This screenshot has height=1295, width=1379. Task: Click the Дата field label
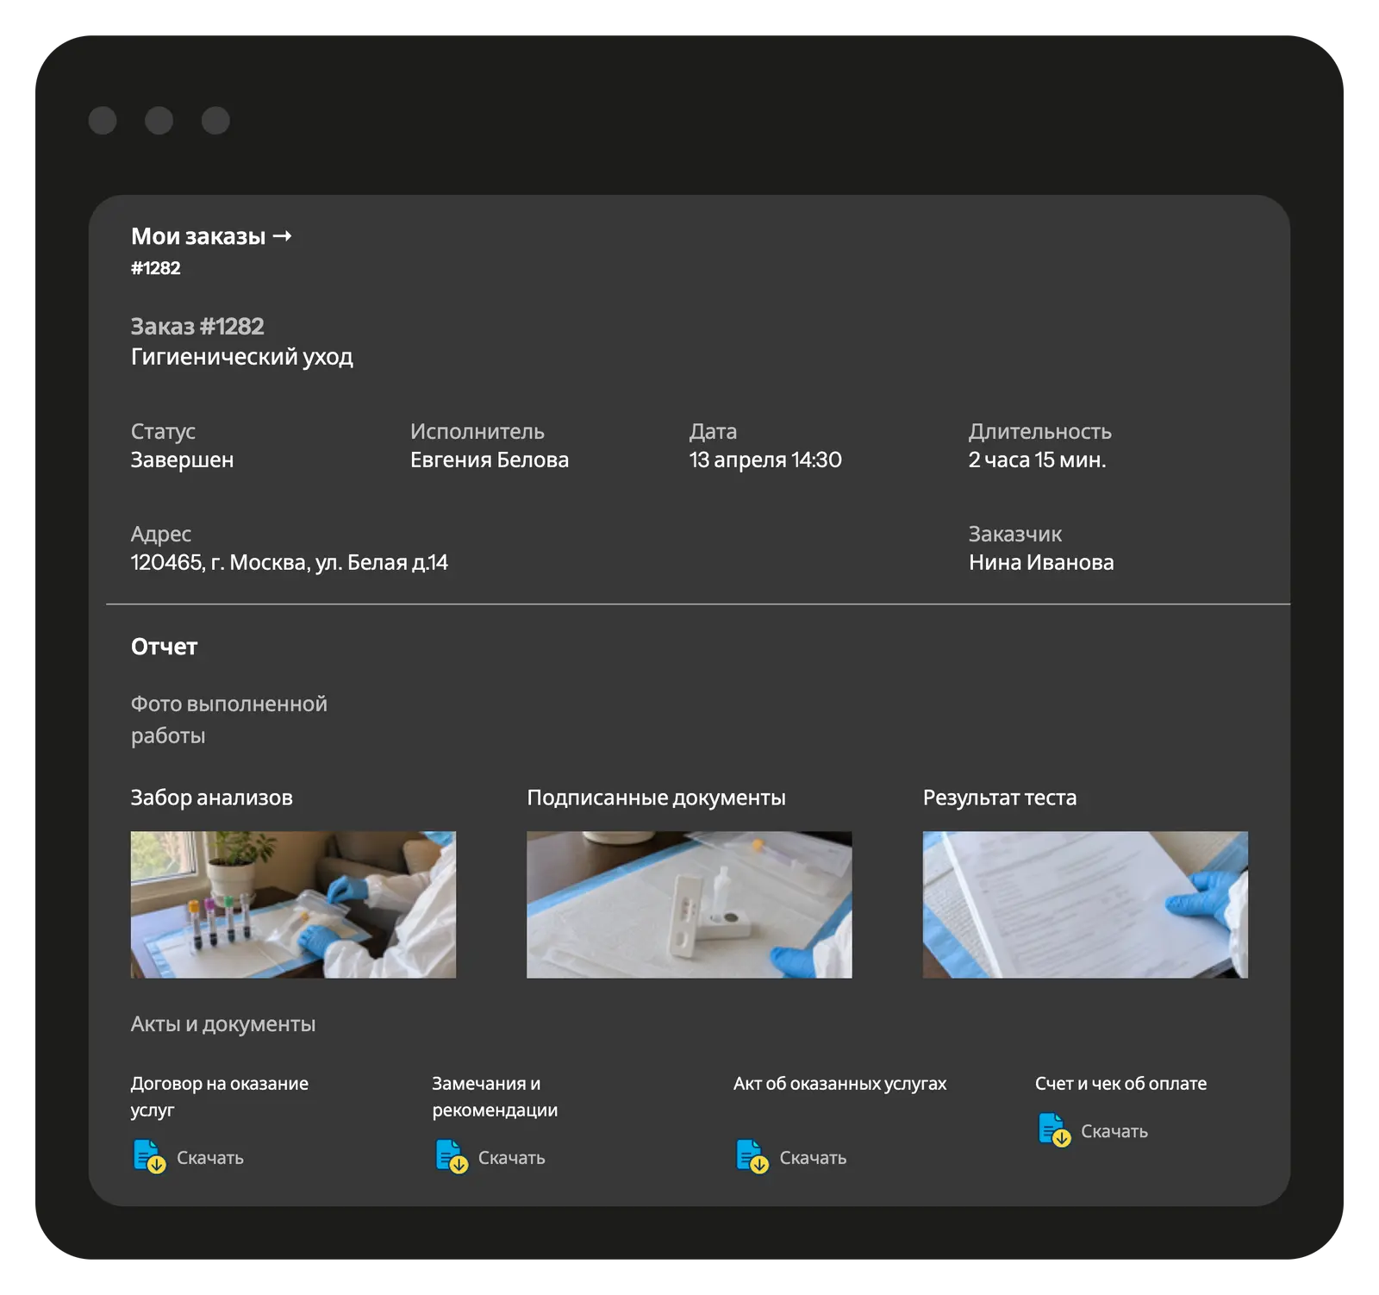(x=713, y=432)
